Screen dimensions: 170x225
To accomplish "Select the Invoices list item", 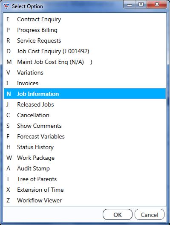I will [85, 83].
